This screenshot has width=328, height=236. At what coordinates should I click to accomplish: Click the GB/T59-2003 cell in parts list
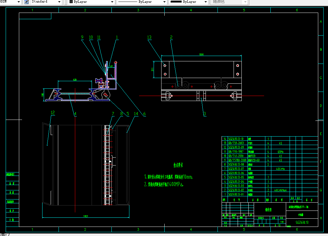click(236, 143)
